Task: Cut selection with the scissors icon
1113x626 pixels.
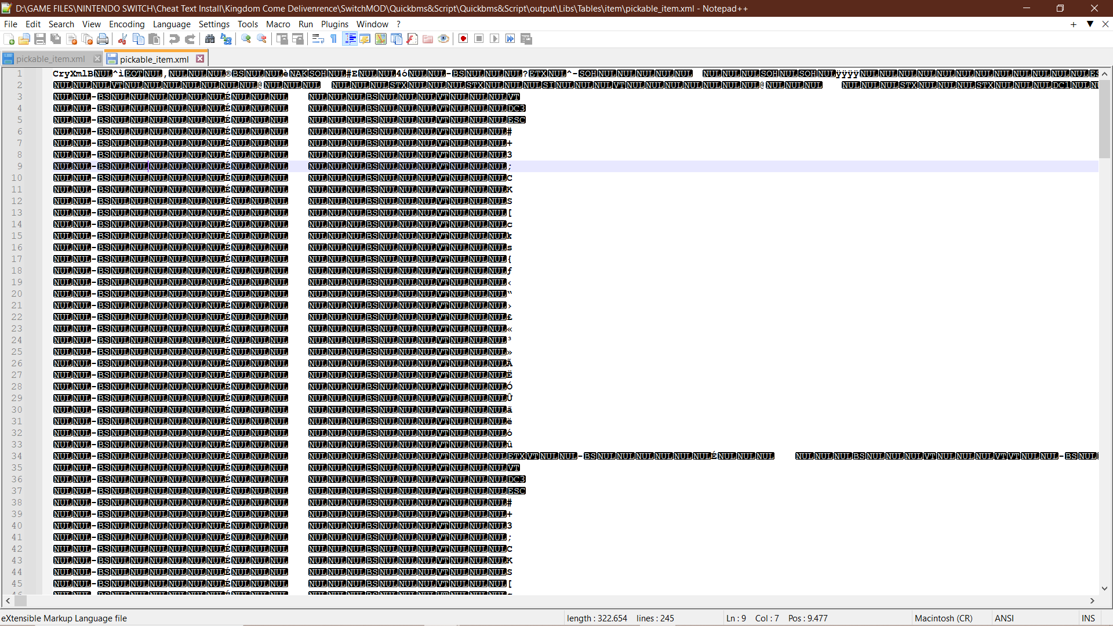Action: [x=122, y=39]
